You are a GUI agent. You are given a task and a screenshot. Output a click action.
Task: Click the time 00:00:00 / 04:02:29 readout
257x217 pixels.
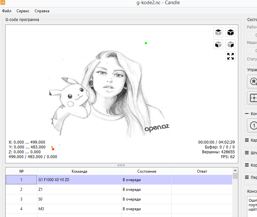tap(216, 142)
